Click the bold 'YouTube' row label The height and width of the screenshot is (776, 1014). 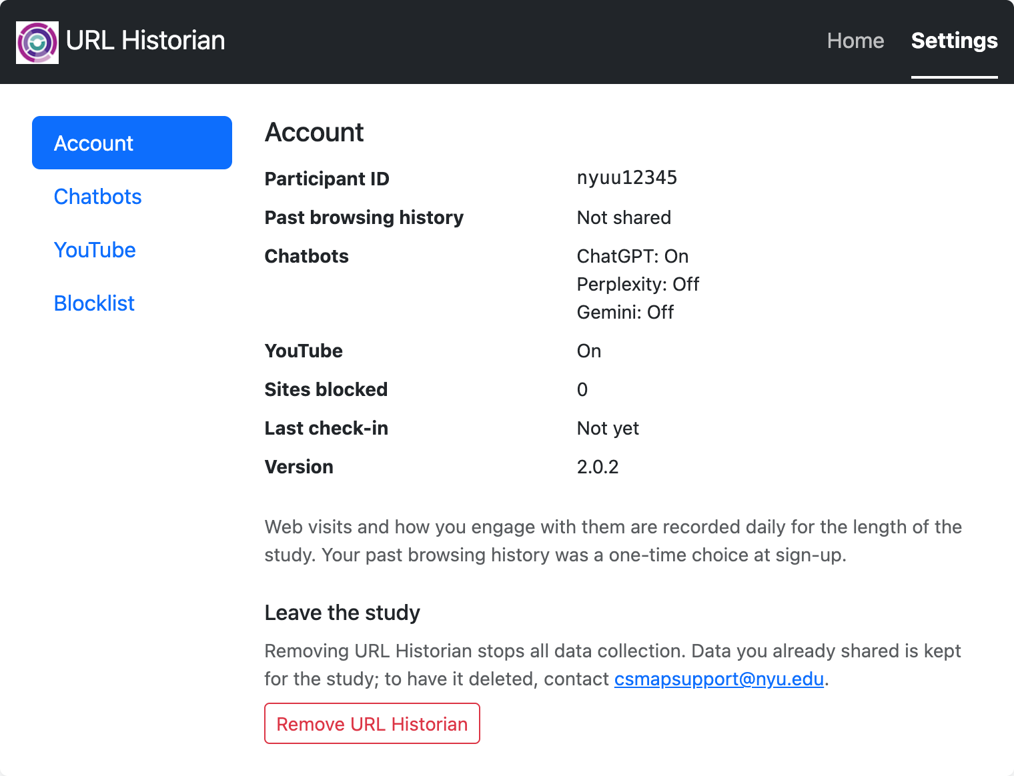pyautogui.click(x=304, y=351)
